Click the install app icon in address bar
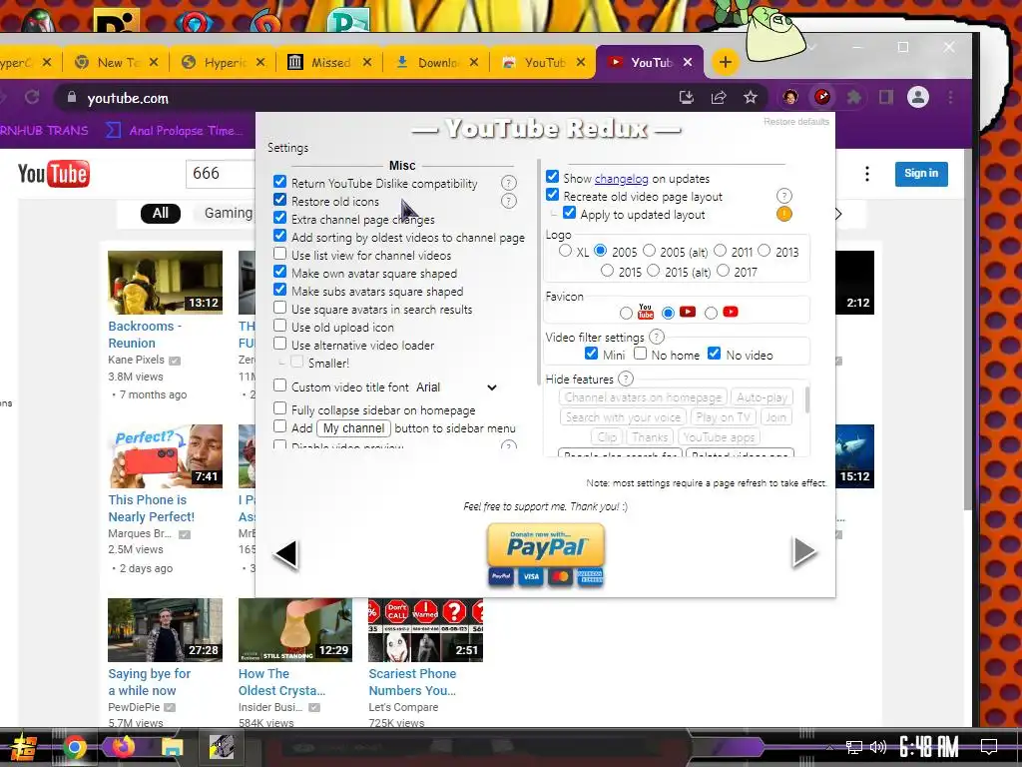This screenshot has height=767, width=1022. 686,97
